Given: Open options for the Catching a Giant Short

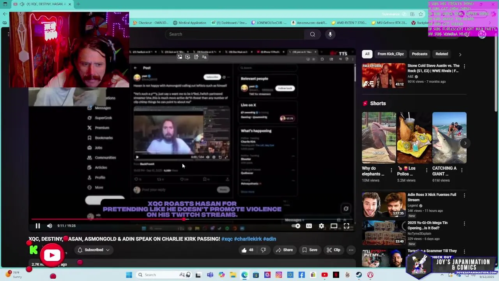Looking at the screenshot, I should pos(462,170).
